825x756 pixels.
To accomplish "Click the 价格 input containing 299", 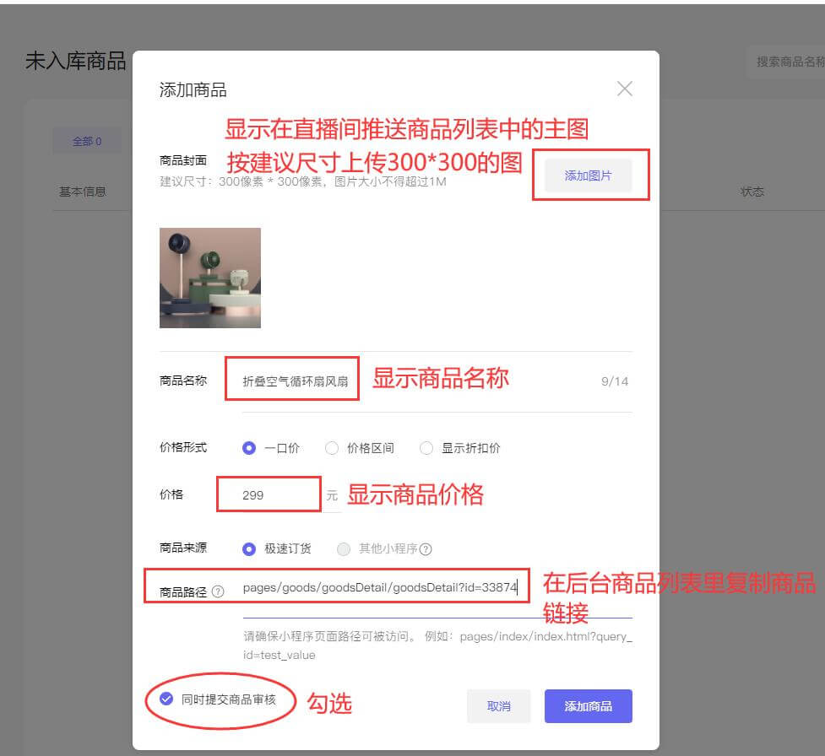I will (281, 495).
